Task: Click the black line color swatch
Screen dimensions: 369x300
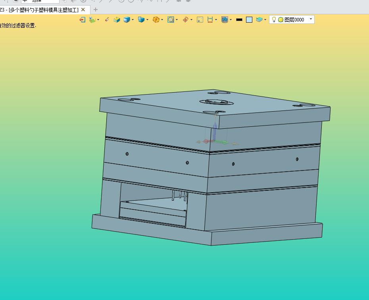Action: click(239, 19)
